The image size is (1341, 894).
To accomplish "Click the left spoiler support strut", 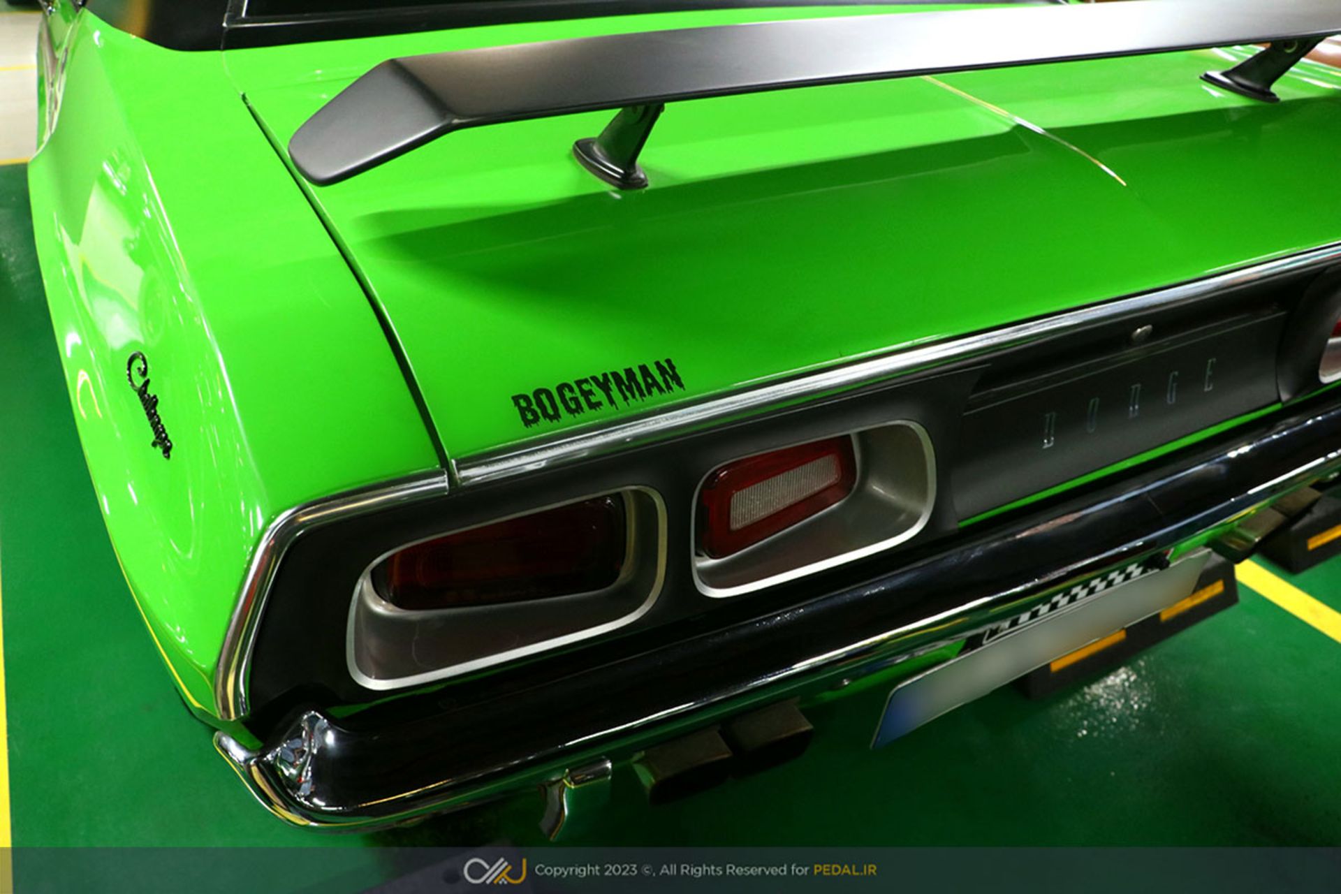I will pos(618,147).
